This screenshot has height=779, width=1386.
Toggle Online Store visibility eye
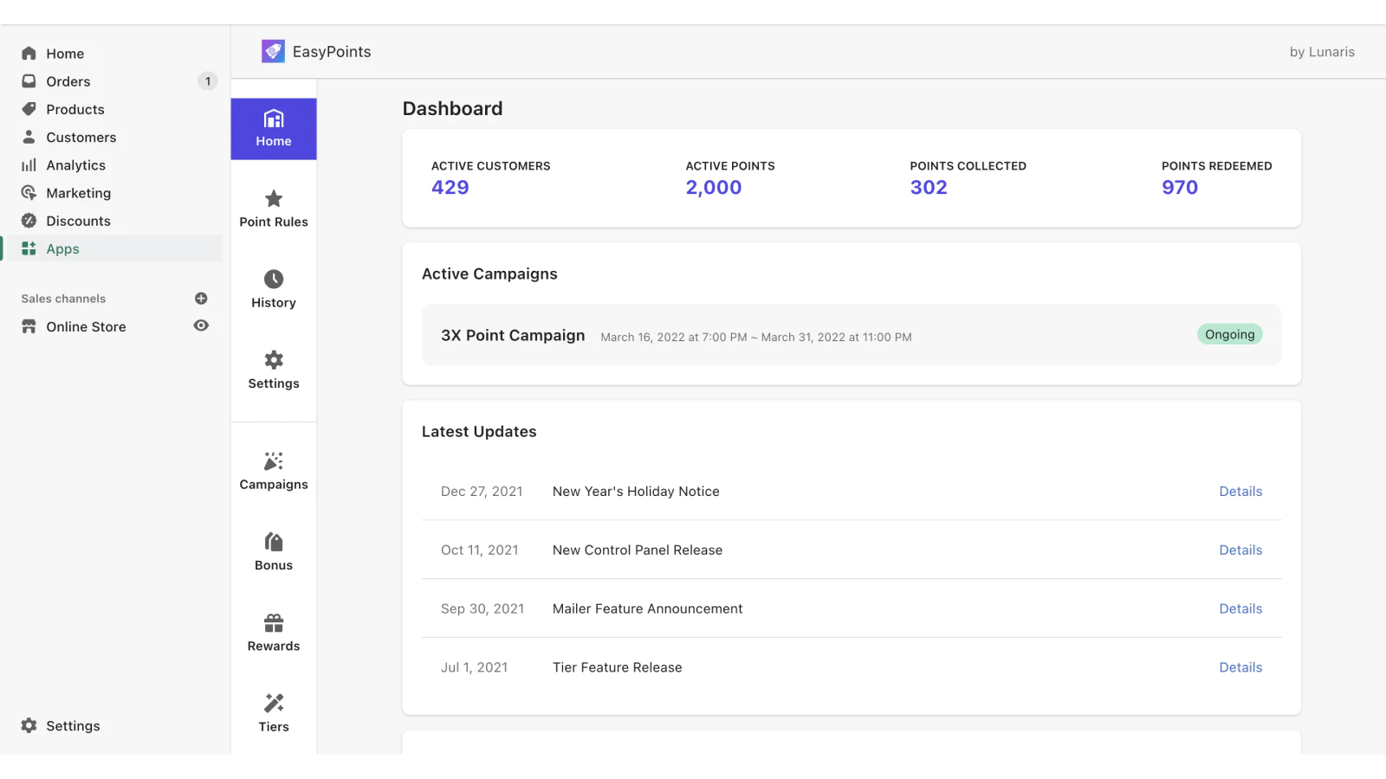tap(201, 326)
